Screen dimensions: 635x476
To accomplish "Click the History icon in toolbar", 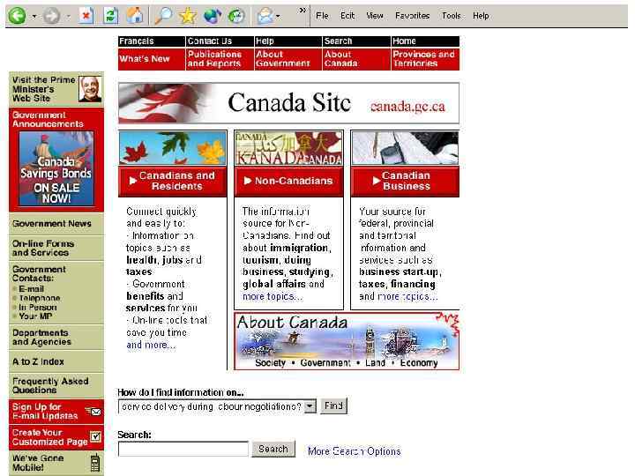I will (x=236, y=16).
